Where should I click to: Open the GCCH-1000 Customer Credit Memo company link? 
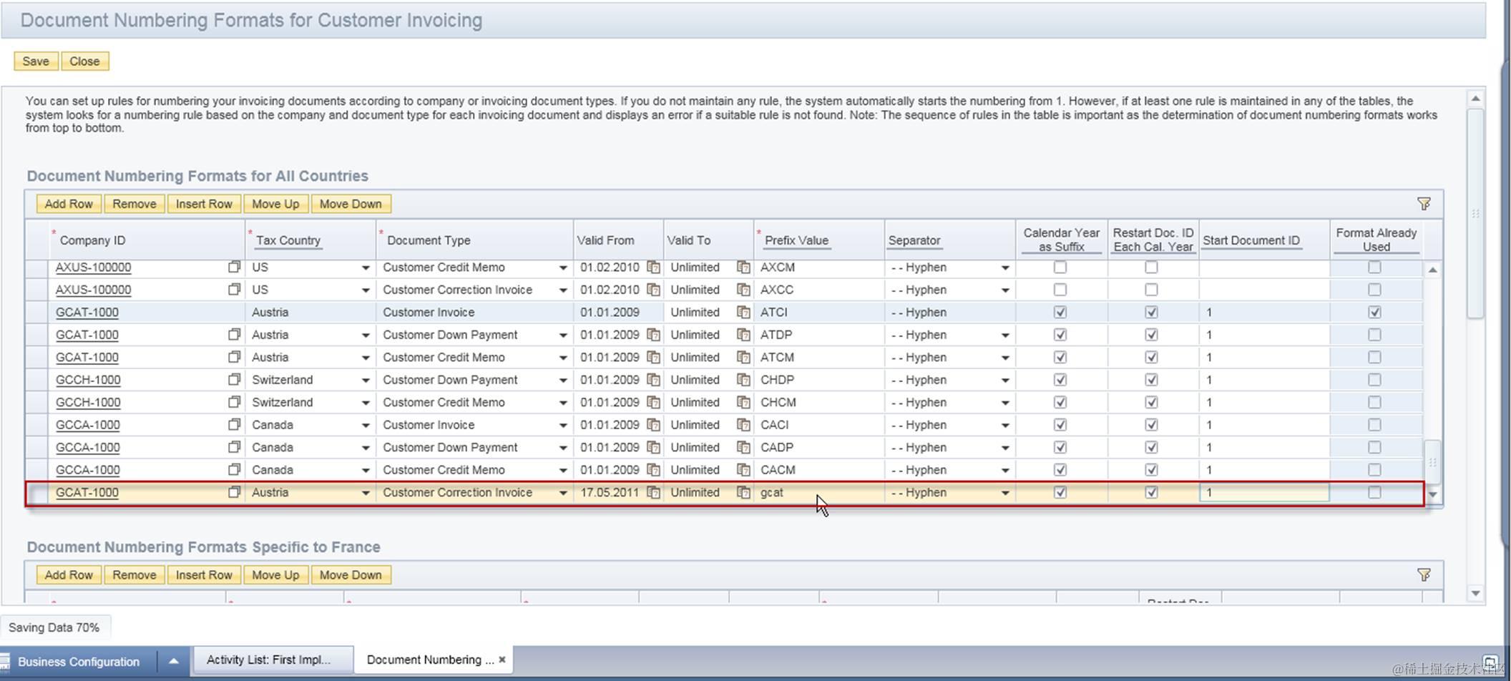(88, 402)
